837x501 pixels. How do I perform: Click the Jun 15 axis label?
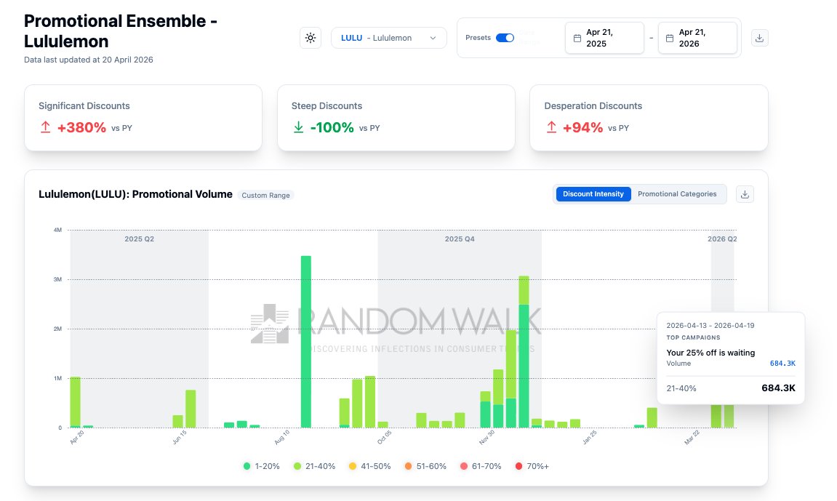(x=180, y=438)
